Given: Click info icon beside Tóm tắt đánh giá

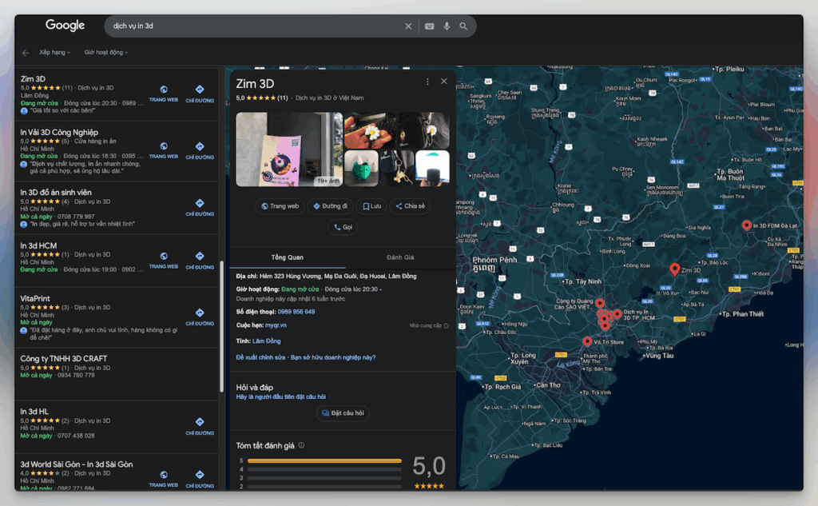Looking at the screenshot, I should click(x=301, y=445).
